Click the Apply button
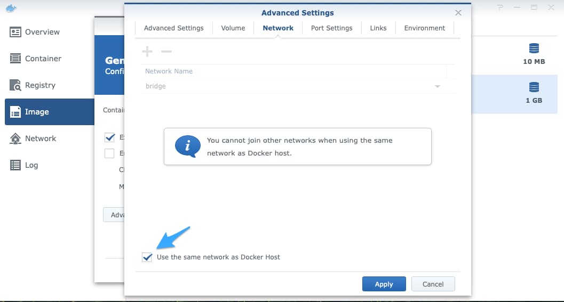564x302 pixels. click(x=384, y=284)
